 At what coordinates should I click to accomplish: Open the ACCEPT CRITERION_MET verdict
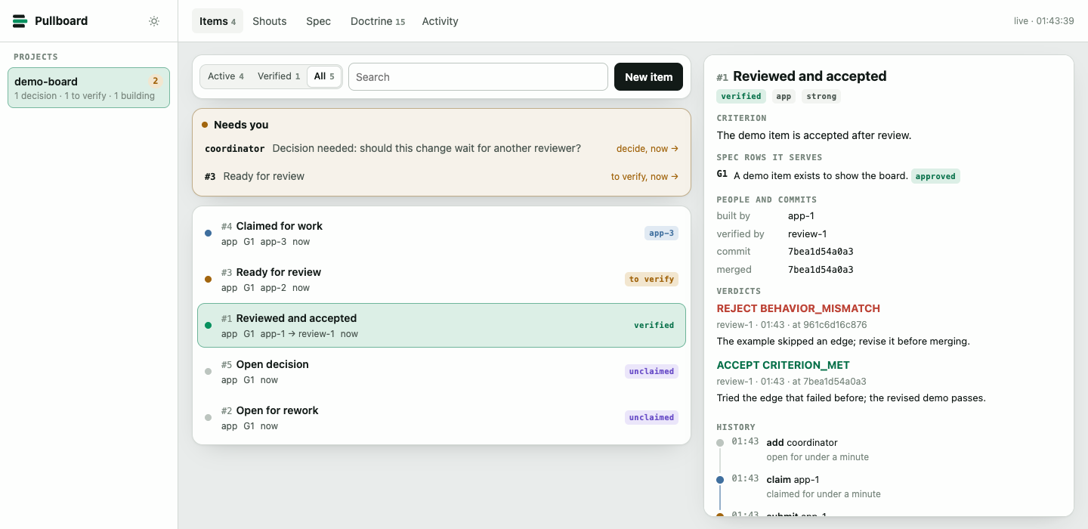[x=784, y=365]
